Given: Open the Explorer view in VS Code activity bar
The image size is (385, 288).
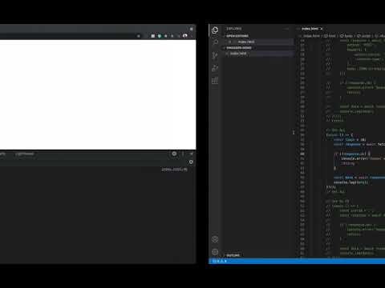Looking at the screenshot, I should [215, 30].
